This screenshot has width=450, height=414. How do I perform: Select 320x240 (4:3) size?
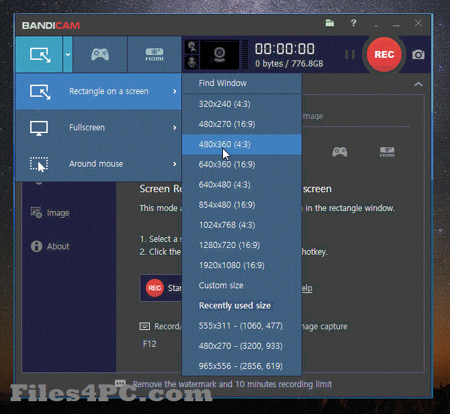point(242,104)
